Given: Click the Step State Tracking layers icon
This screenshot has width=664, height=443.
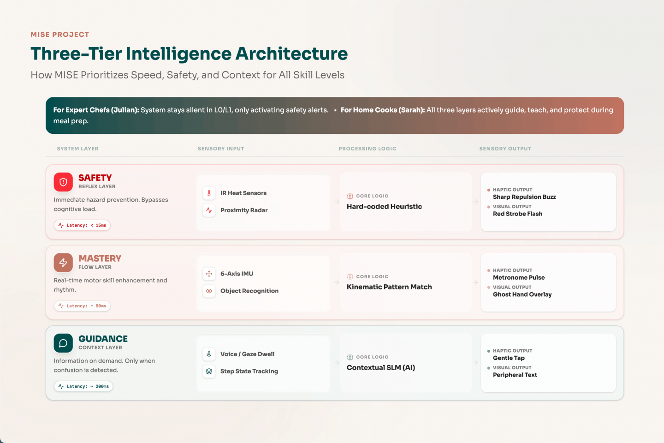Looking at the screenshot, I should pyautogui.click(x=209, y=371).
